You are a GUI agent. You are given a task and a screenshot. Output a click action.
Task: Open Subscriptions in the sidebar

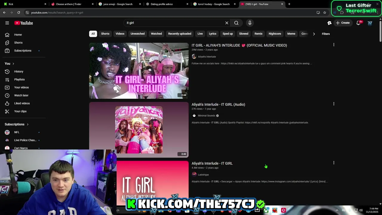22,50
